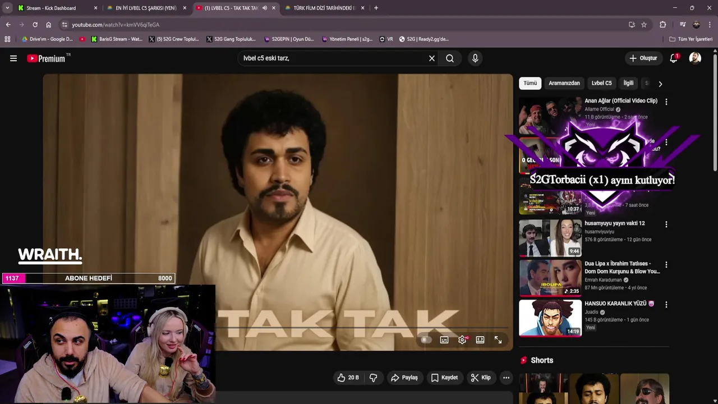
Task: Open the YouTube guide hamburger menu
Action: (13, 58)
